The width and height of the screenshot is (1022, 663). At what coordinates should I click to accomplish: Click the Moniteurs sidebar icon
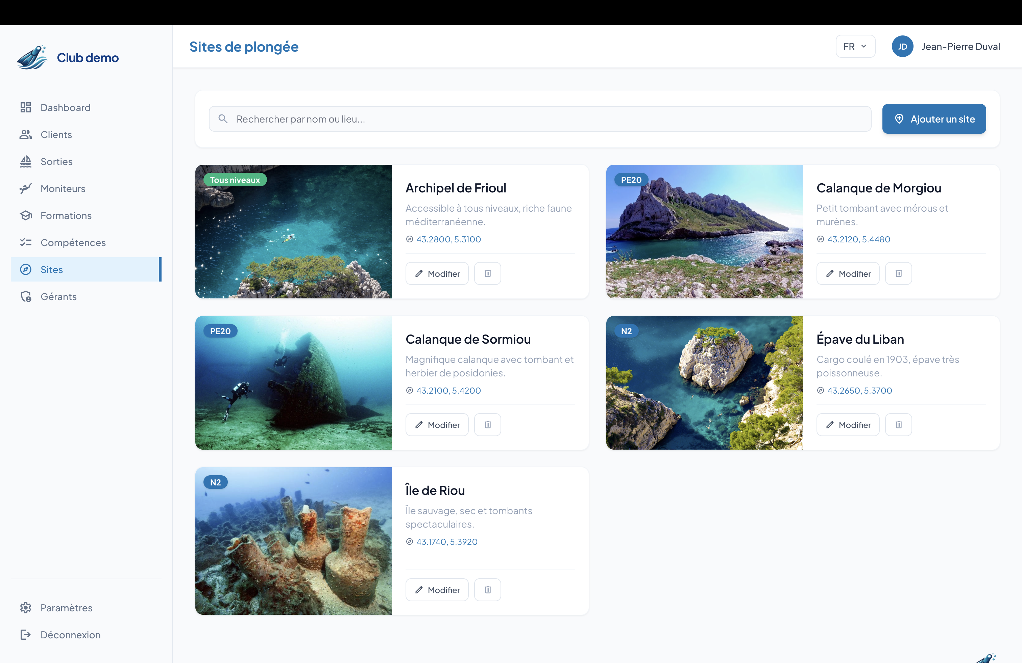coord(26,189)
